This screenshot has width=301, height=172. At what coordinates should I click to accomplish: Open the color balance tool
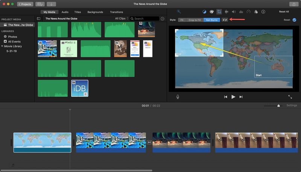coord(204,12)
